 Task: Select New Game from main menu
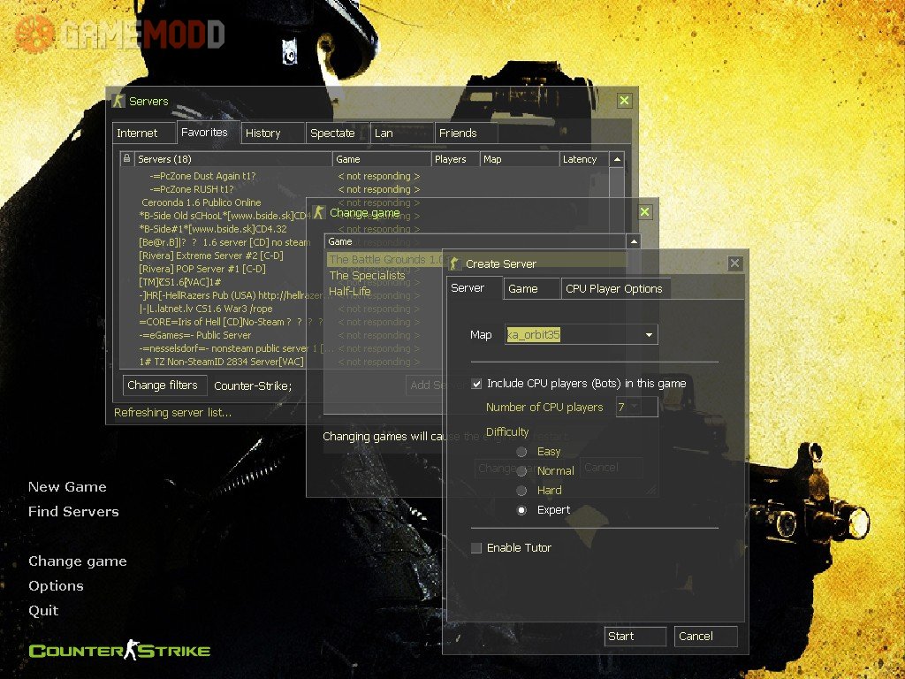click(67, 487)
